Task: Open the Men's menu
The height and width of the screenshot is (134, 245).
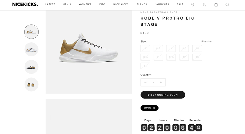Action: tap(67, 5)
